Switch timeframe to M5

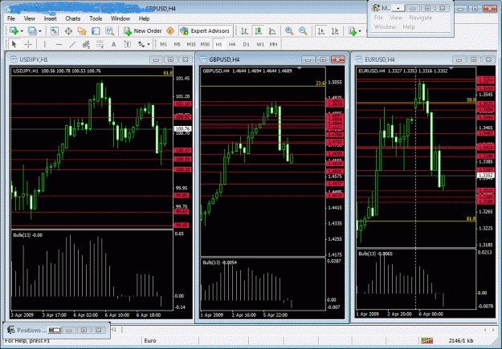tap(178, 44)
